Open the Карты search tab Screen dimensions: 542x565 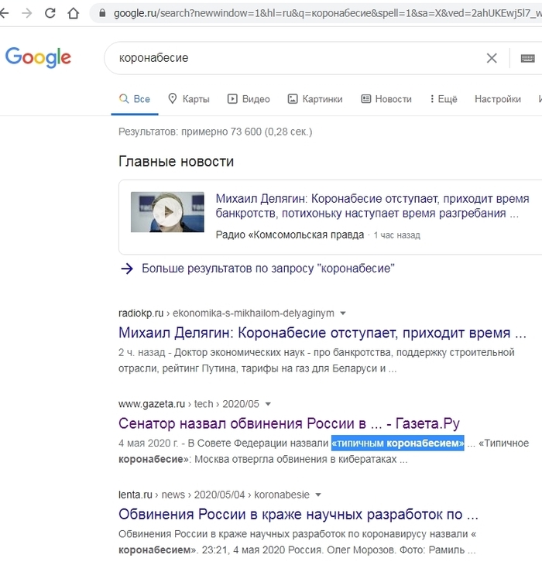188,99
